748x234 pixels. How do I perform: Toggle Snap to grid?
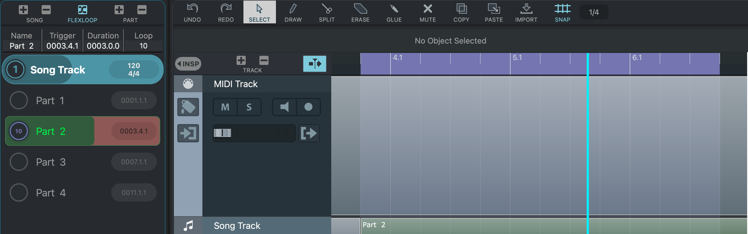(x=562, y=13)
